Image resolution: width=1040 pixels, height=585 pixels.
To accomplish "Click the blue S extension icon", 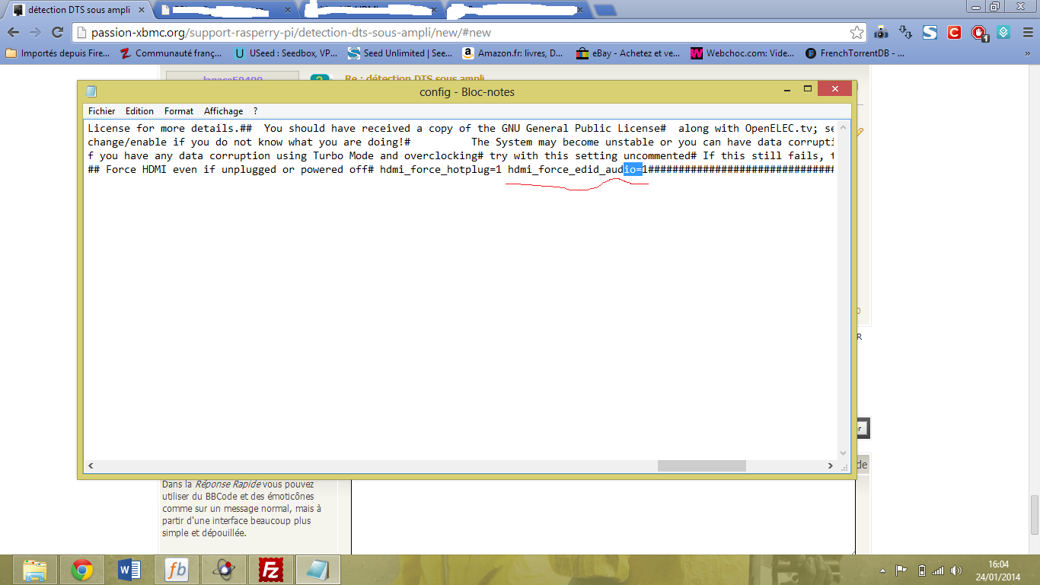I will pyautogui.click(x=930, y=33).
